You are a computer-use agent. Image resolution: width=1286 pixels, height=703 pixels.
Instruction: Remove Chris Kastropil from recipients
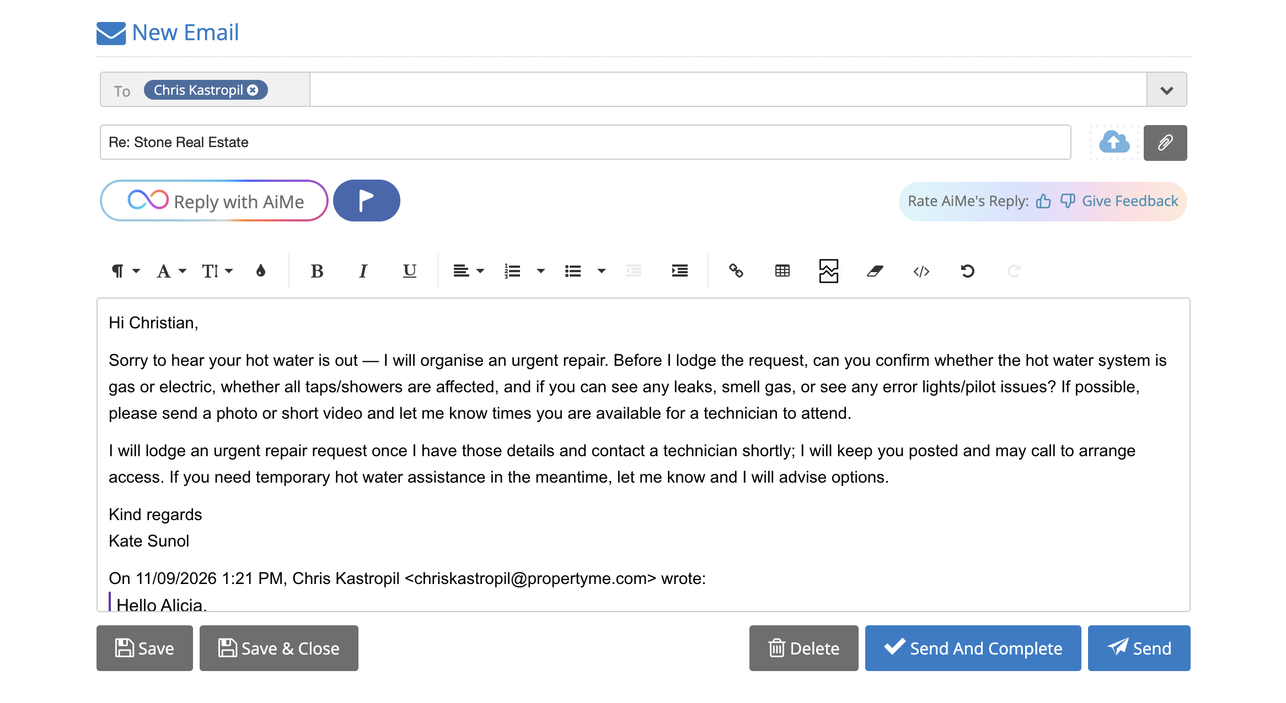(x=253, y=90)
